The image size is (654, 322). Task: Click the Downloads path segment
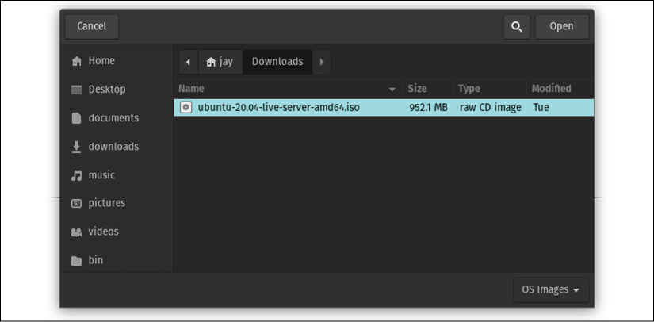[x=277, y=62]
